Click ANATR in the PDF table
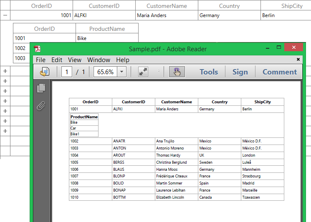This screenshot has width=311, height=222. click(x=119, y=141)
